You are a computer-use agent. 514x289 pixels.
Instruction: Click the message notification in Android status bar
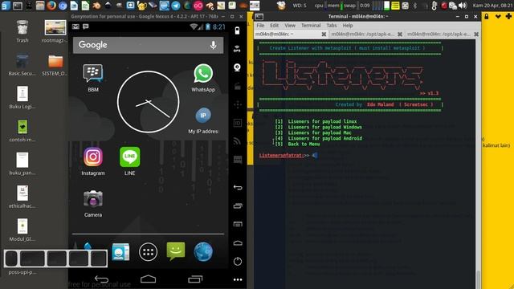86,26
